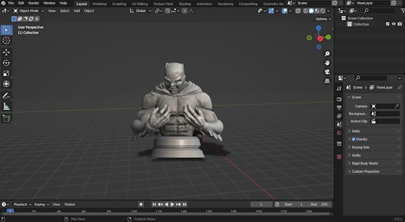Open the Texture properties tab
Image resolution: width=405 pixels, height=222 pixels.
339,157
